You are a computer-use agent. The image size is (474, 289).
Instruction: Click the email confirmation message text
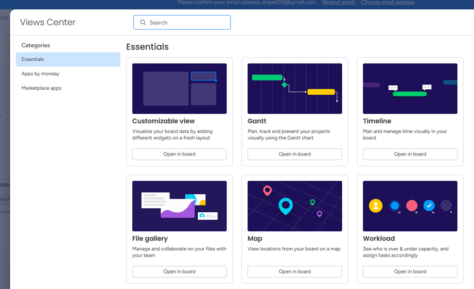(246, 2)
